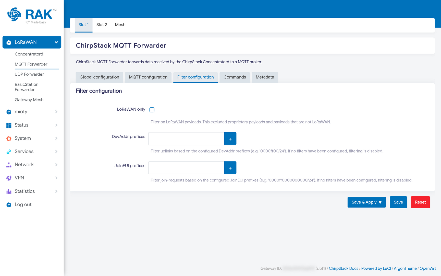The width and height of the screenshot is (441, 276).
Task: Click the Save & Apply button label
Action: pos(364,202)
